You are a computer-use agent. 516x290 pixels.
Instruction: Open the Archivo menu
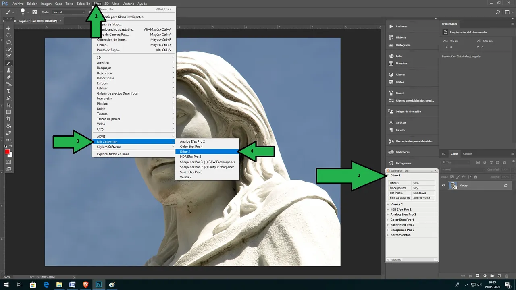coord(18,4)
